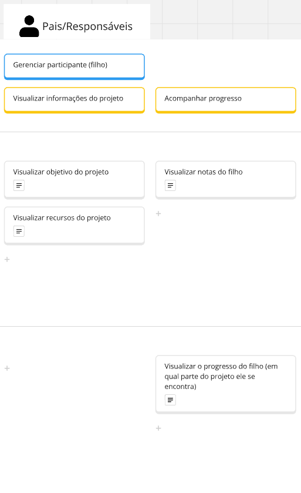Select the Acompanhar progresso yellow card
The width and height of the screenshot is (301, 493).
coord(226,100)
